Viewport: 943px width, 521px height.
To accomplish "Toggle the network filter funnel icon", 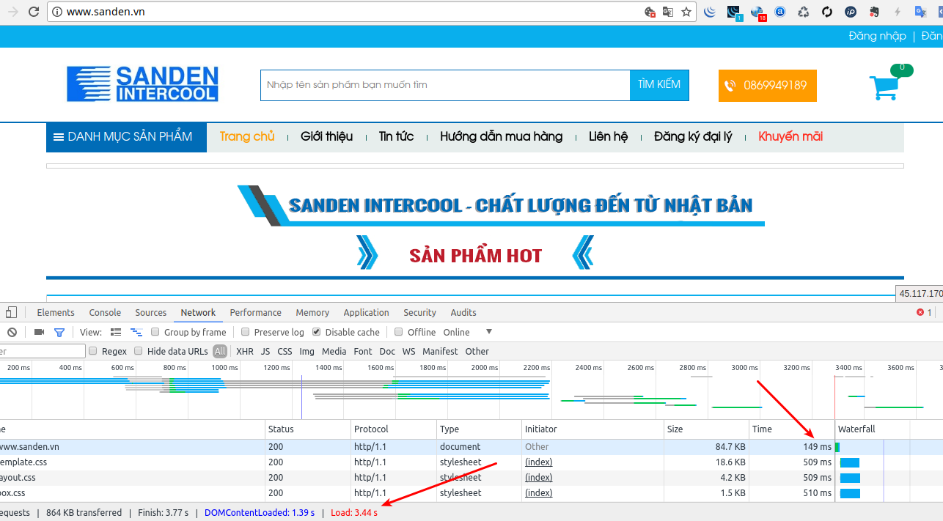I will click(x=59, y=332).
